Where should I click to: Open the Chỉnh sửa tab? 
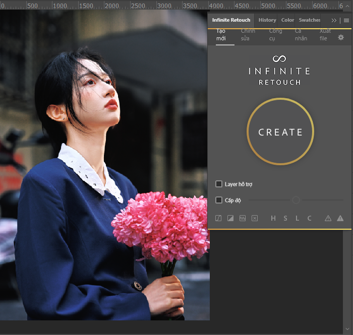point(248,35)
